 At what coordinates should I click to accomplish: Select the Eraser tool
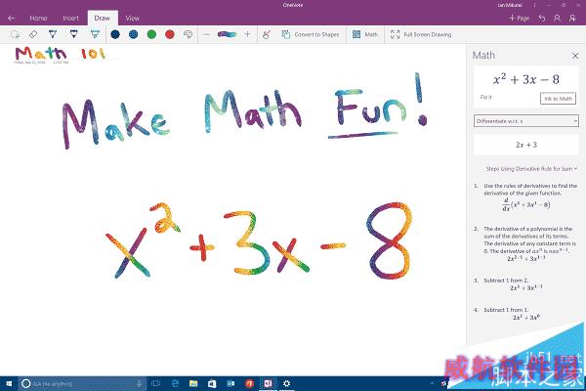pyautogui.click(x=33, y=34)
